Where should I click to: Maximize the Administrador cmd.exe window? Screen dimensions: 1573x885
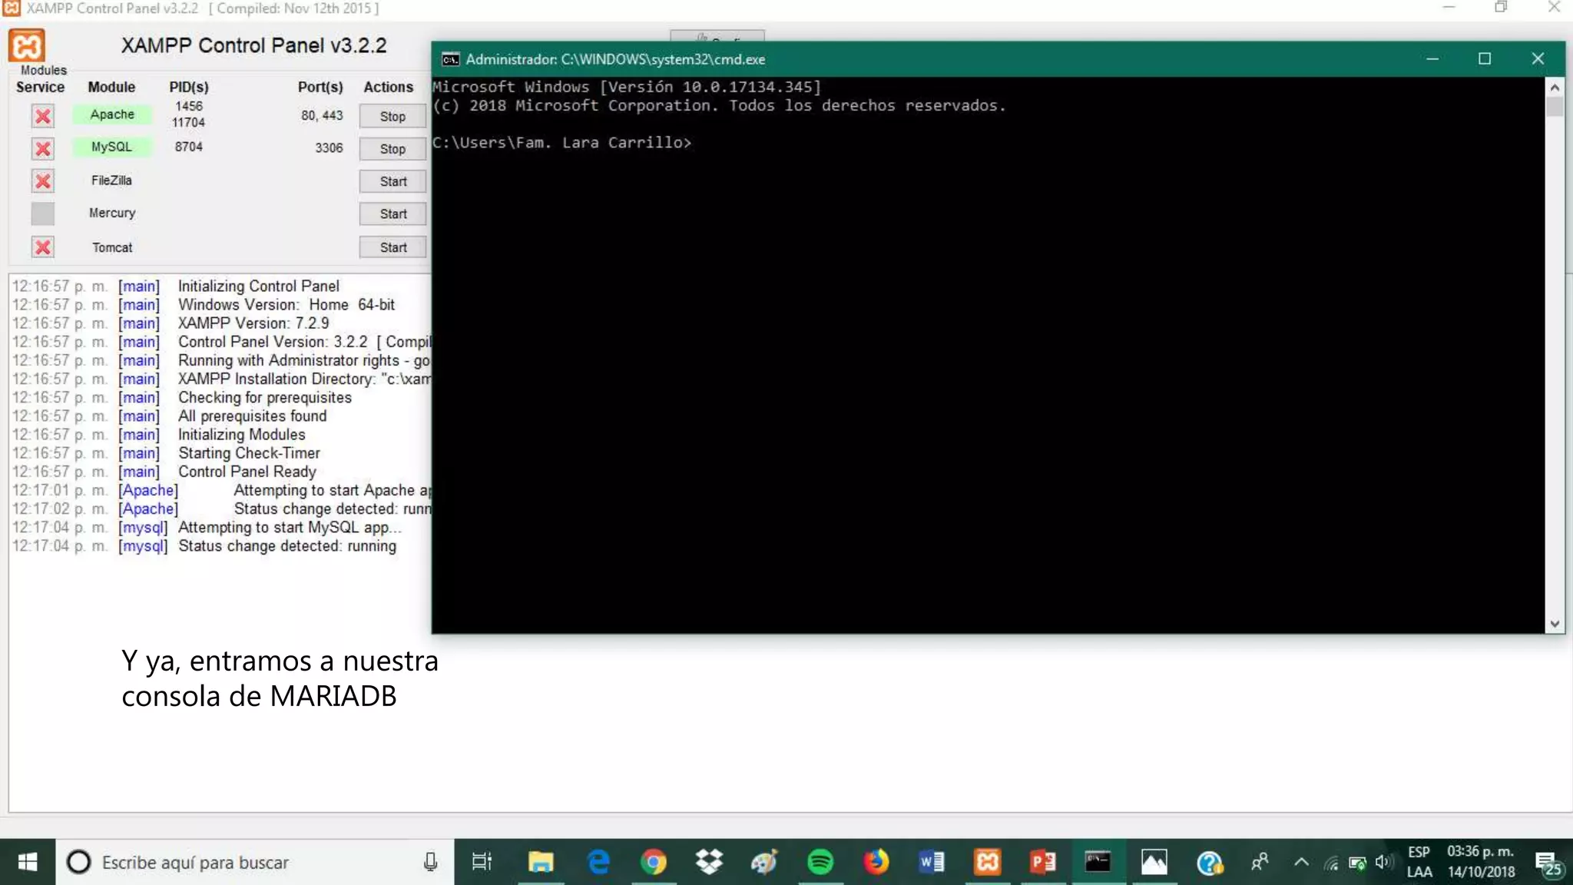1485,59
